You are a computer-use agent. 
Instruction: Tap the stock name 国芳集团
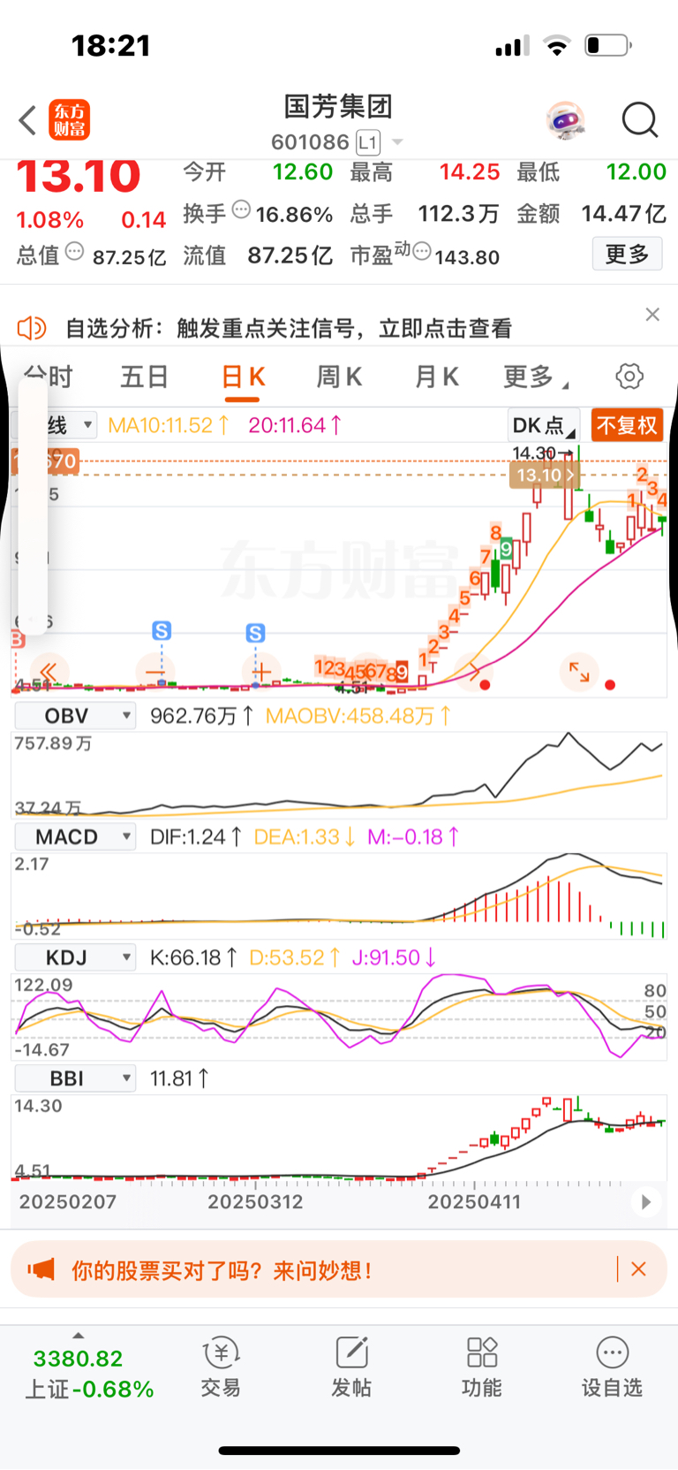338,107
